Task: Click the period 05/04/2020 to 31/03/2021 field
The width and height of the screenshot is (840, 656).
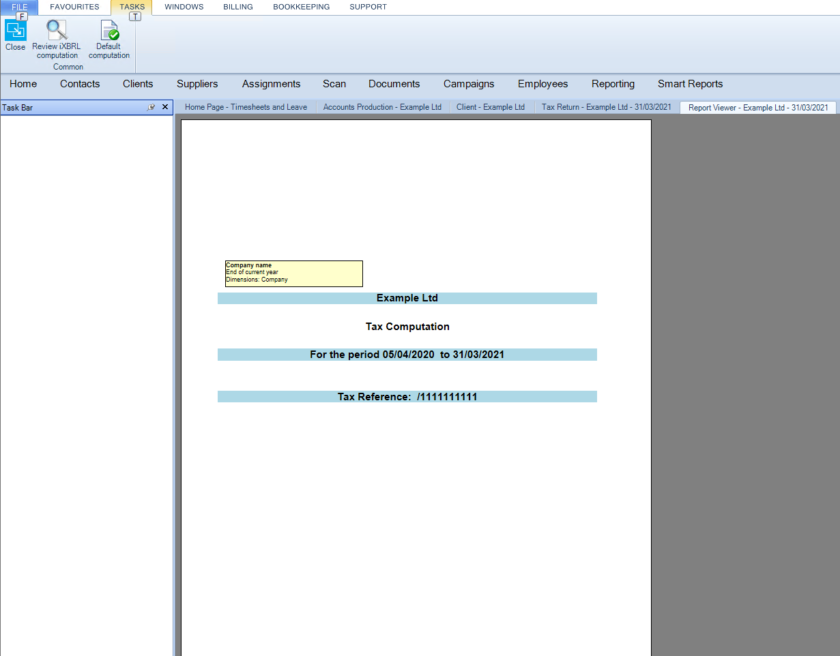Action: click(407, 355)
